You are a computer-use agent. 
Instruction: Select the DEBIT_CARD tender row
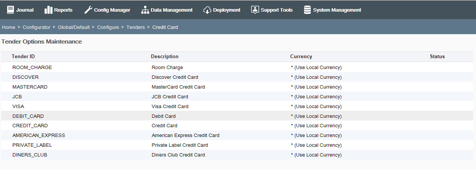click(x=237, y=116)
